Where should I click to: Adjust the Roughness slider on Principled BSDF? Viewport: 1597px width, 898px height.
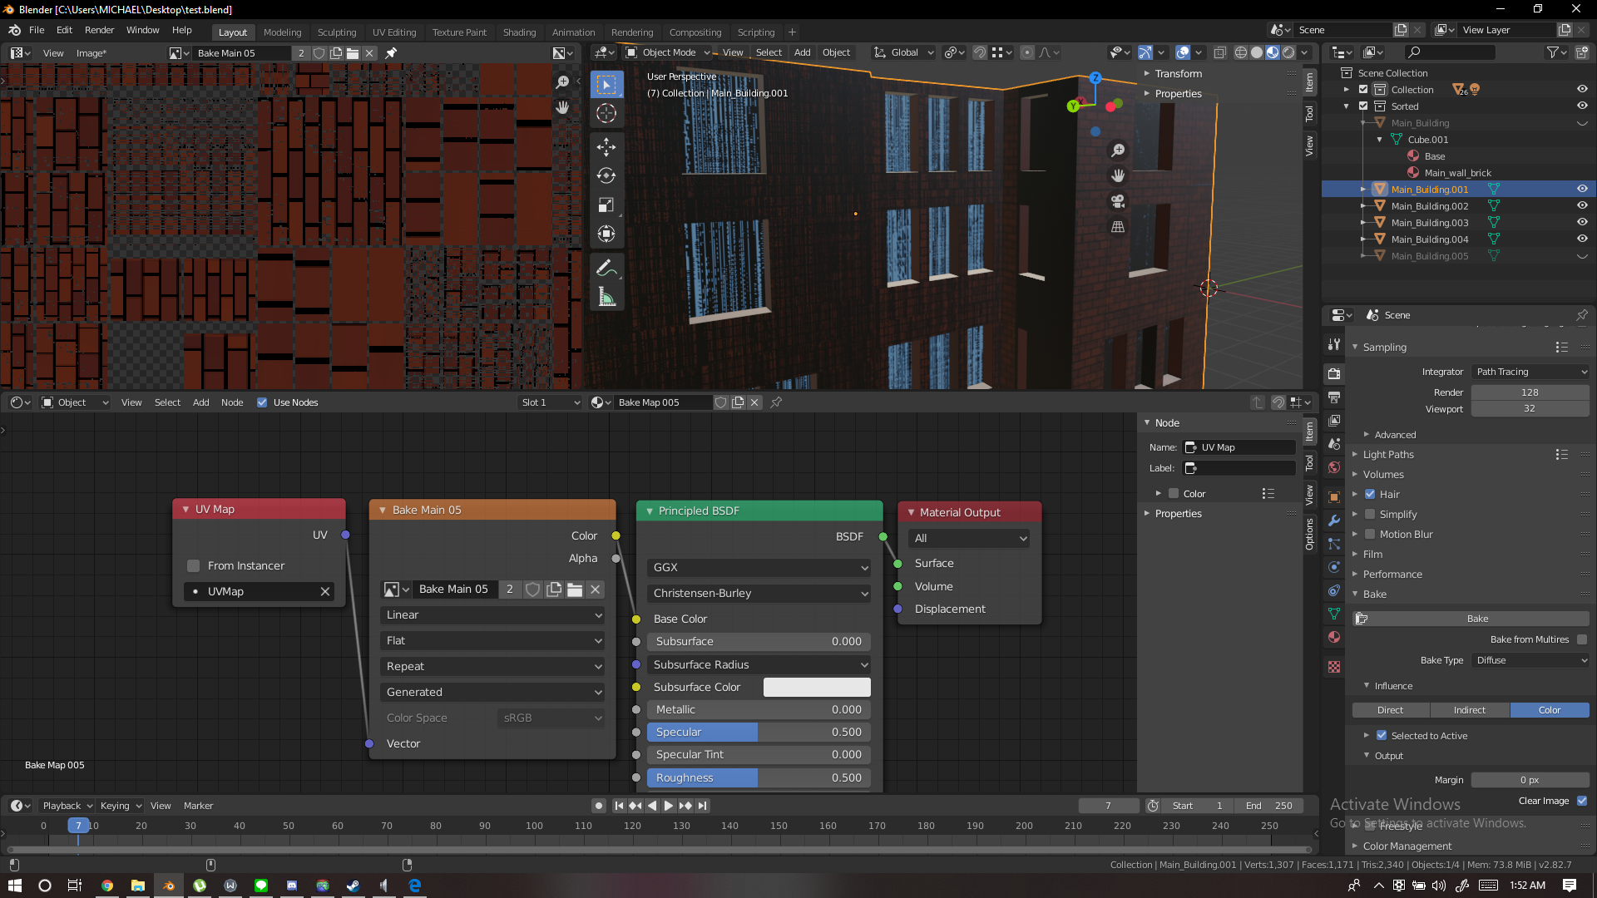tap(758, 777)
